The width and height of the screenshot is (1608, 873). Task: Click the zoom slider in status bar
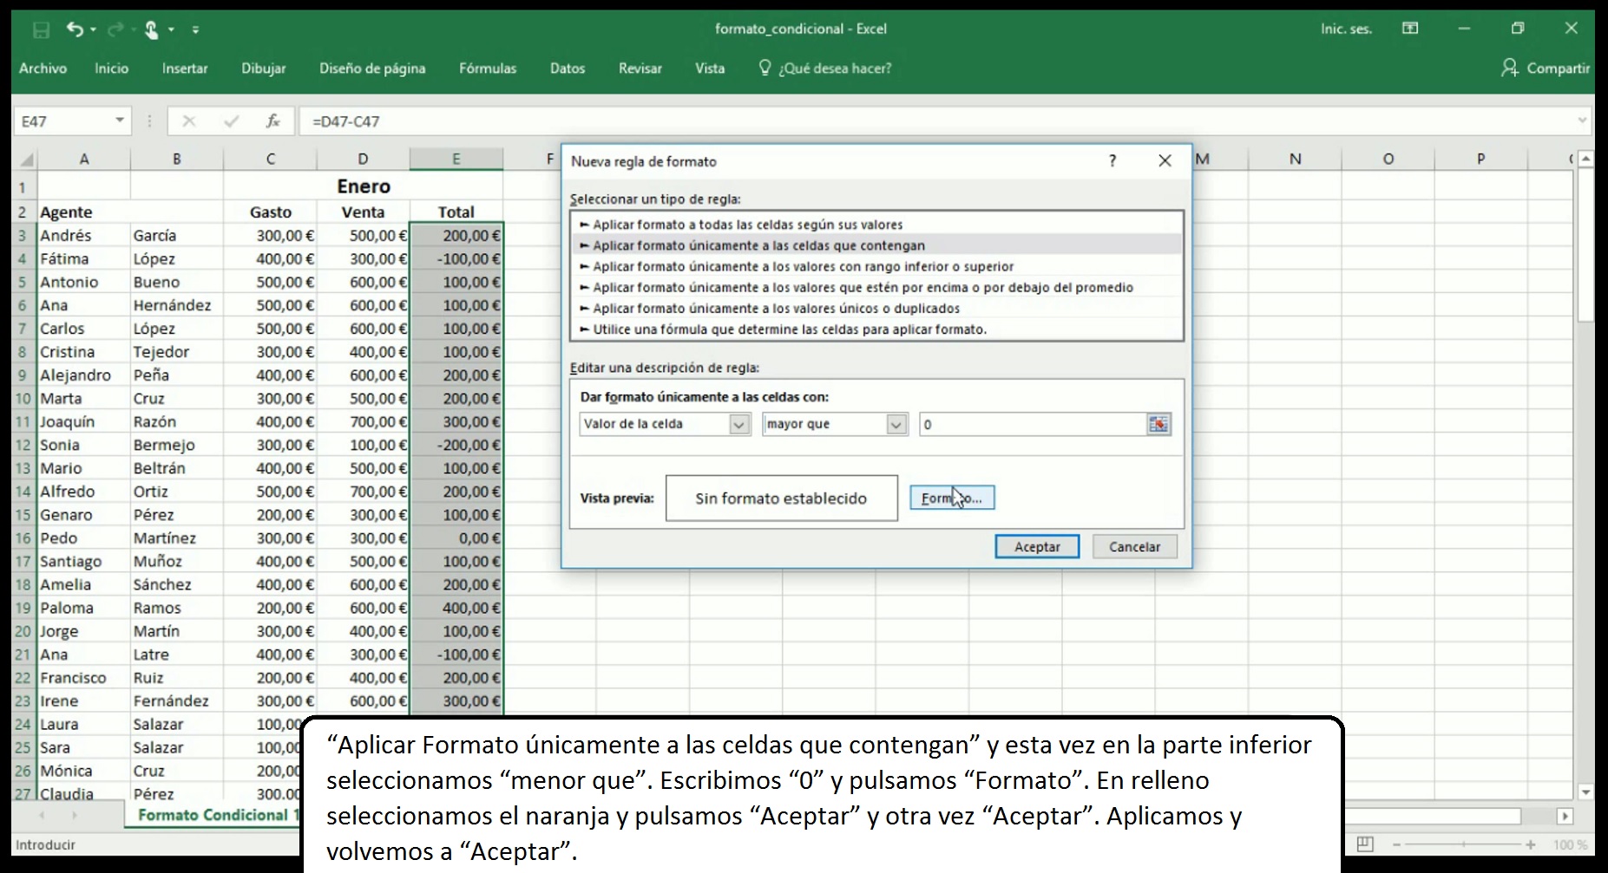[x=1463, y=844]
